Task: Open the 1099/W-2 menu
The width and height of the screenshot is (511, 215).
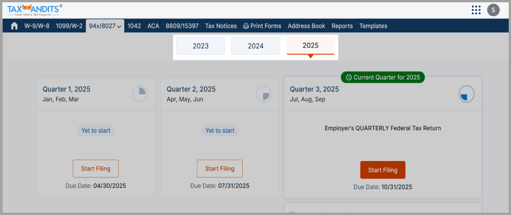Action: click(69, 26)
